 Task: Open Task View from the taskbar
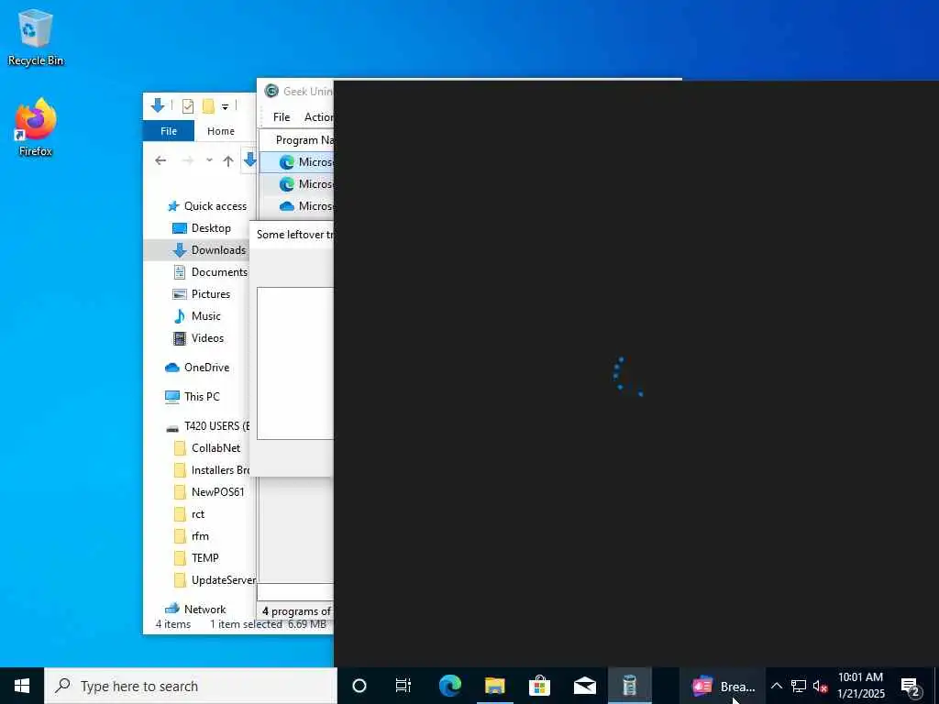click(x=403, y=686)
